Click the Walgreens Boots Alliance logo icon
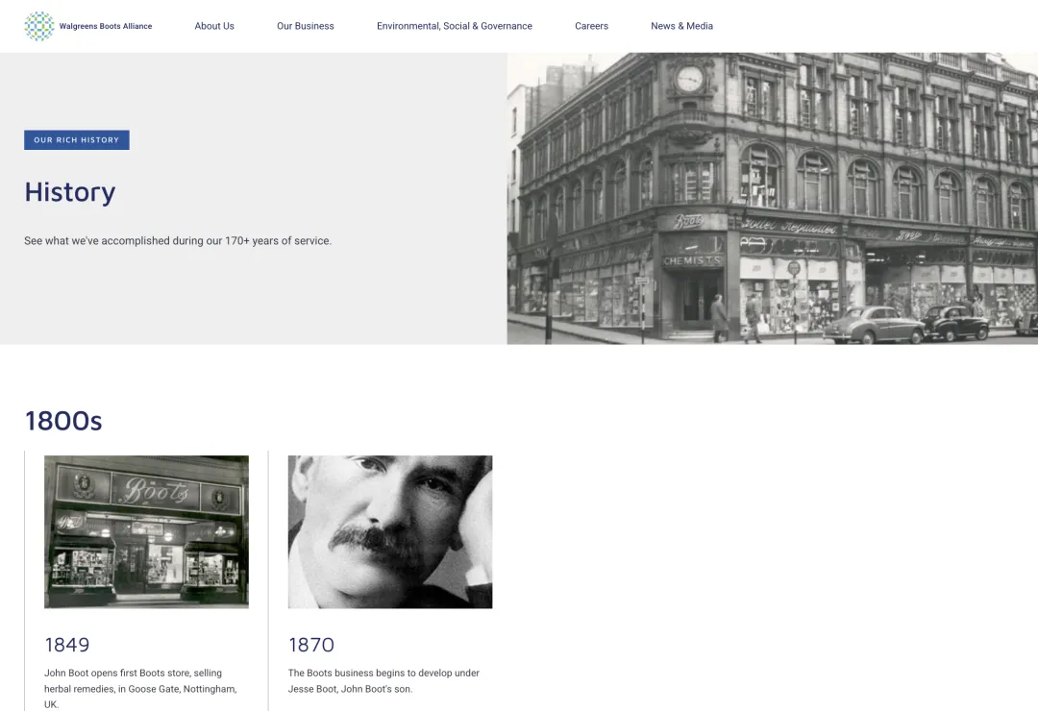This screenshot has height=711, width=1038. tap(38, 26)
